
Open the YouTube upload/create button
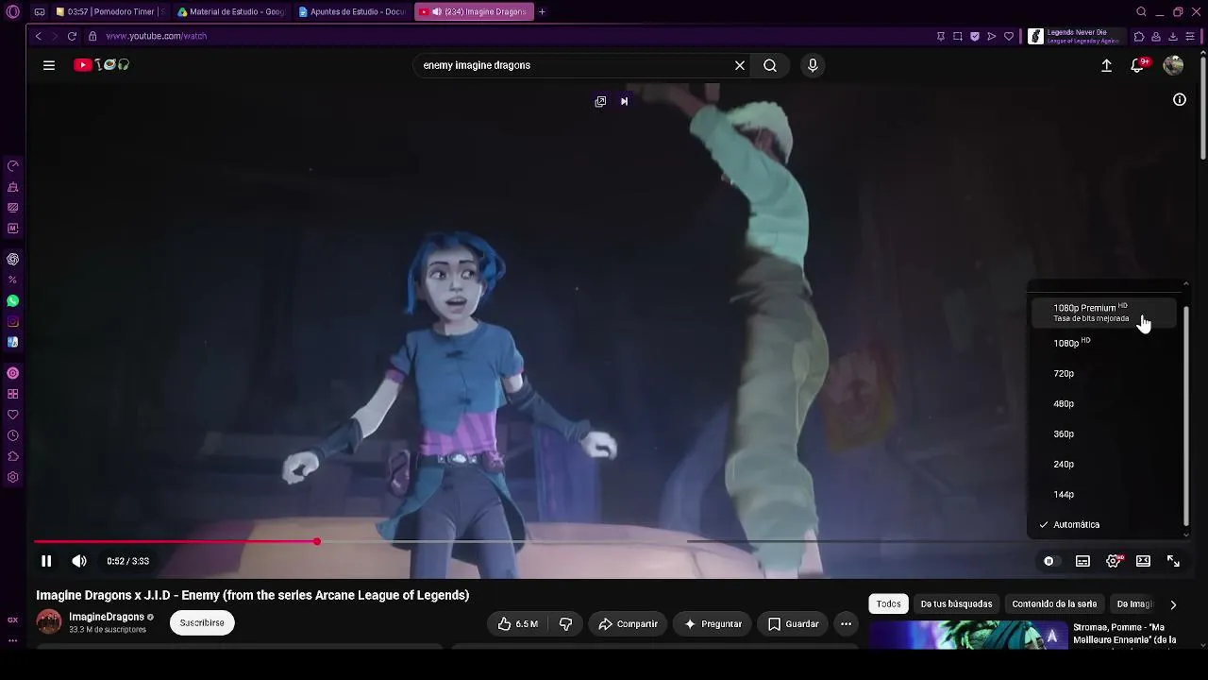tap(1106, 65)
